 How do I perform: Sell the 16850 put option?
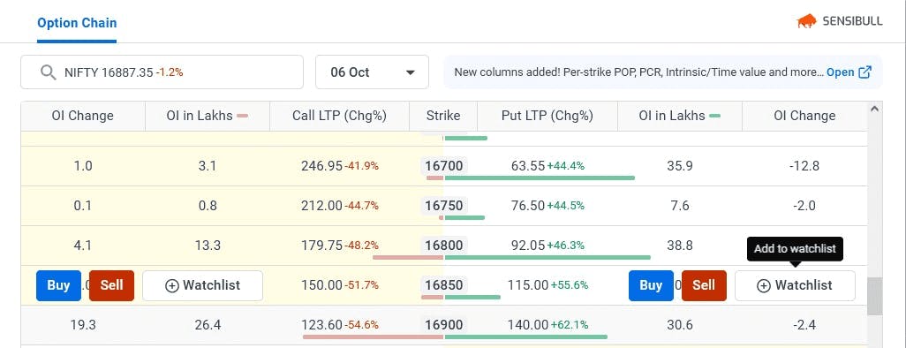point(704,285)
